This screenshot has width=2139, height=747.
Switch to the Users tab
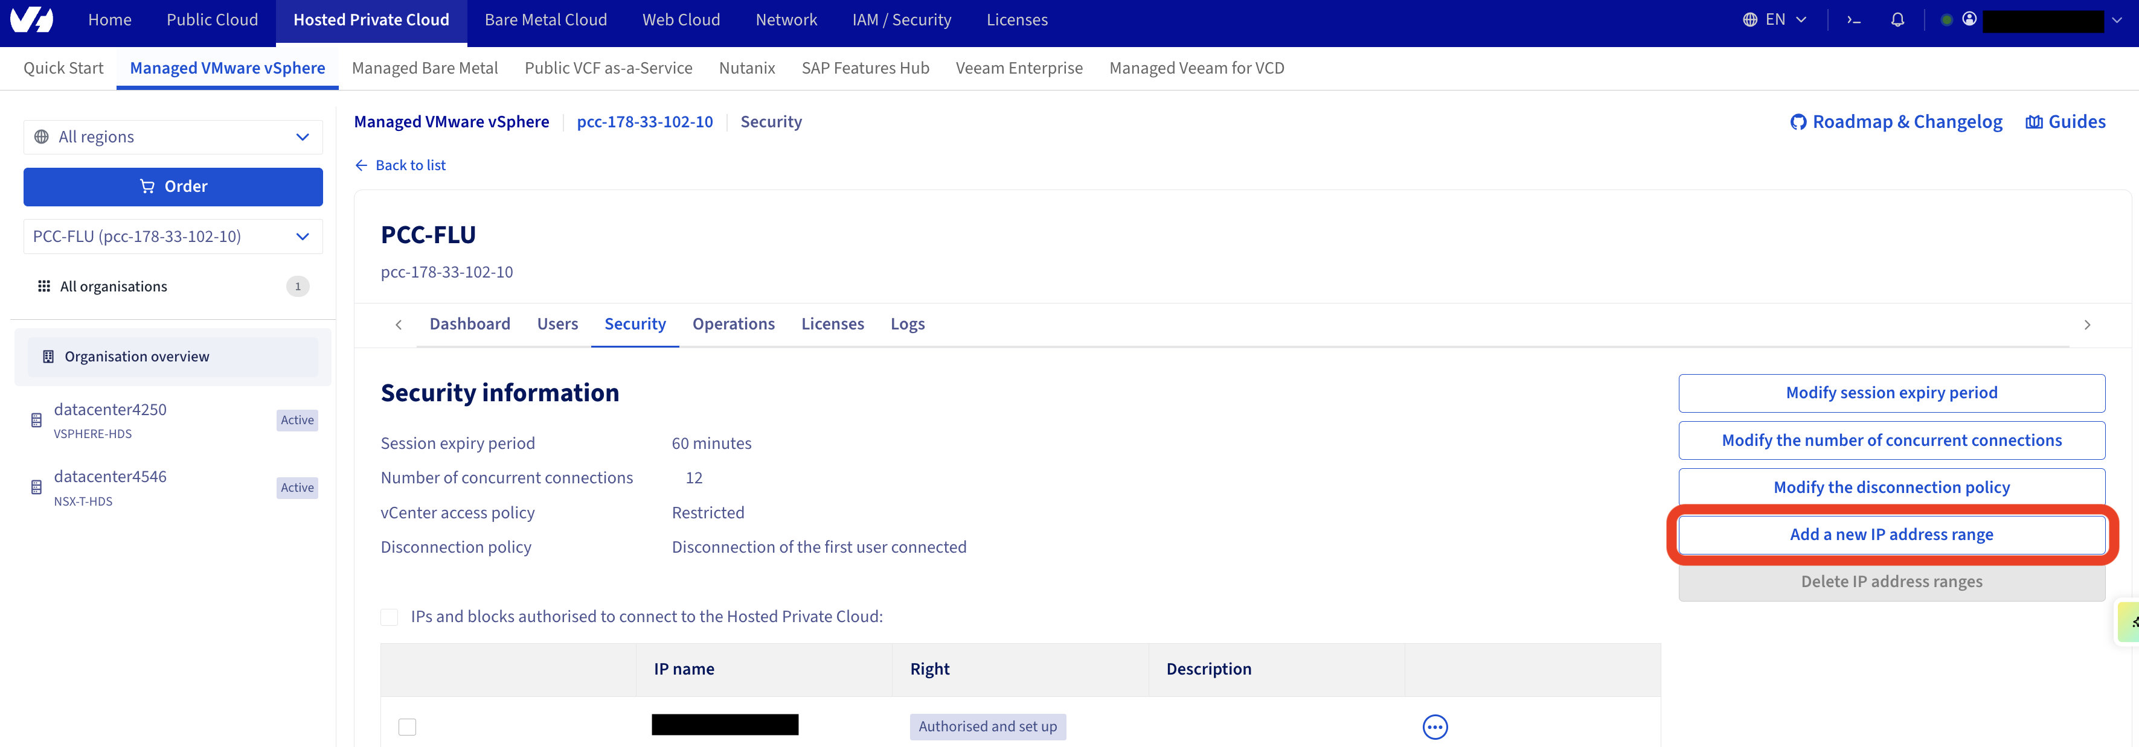557,325
